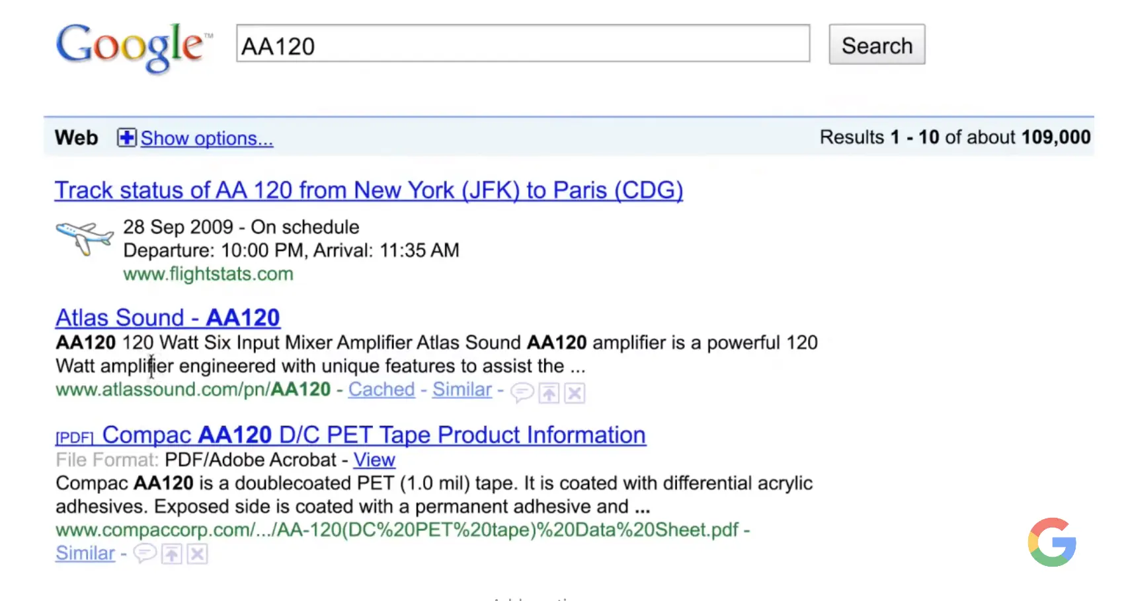This screenshot has height=601, width=1128.
Task: Promote the Atlas Sound result with up-arrow icon
Action: point(549,394)
